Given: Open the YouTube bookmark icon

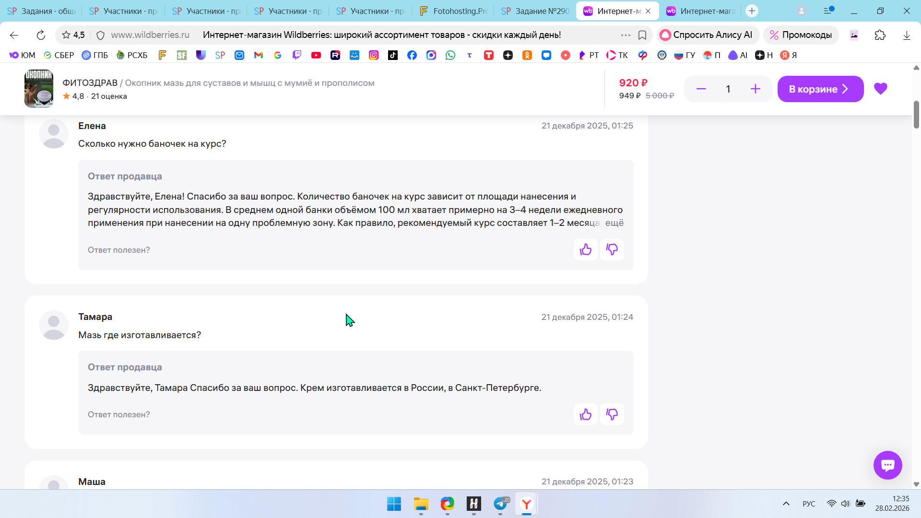Looking at the screenshot, I should point(316,55).
